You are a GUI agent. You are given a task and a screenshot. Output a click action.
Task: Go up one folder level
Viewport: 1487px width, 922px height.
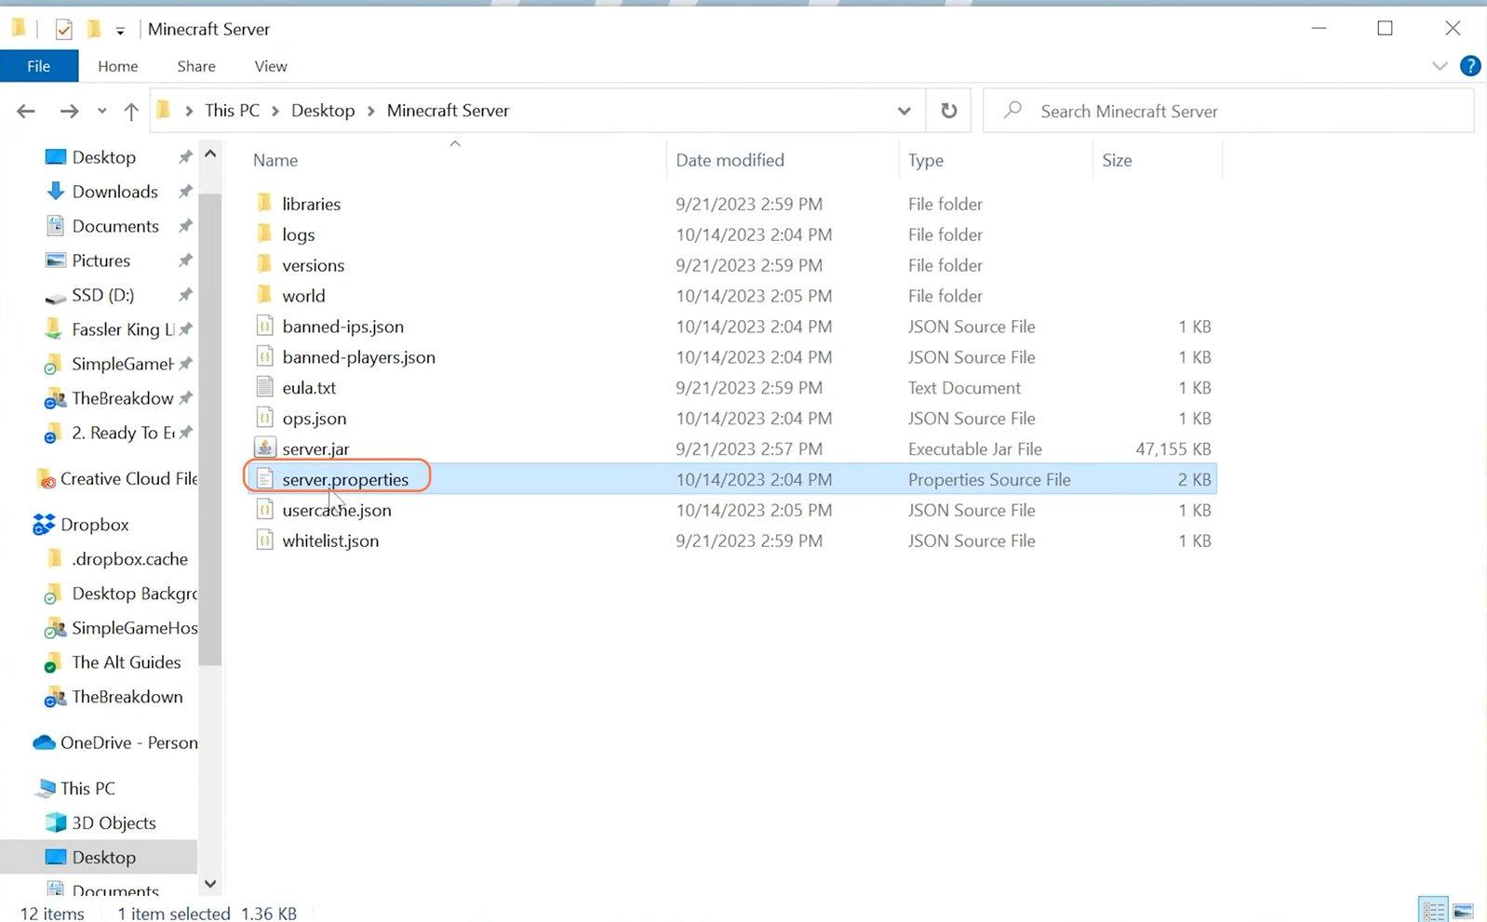pos(131,111)
